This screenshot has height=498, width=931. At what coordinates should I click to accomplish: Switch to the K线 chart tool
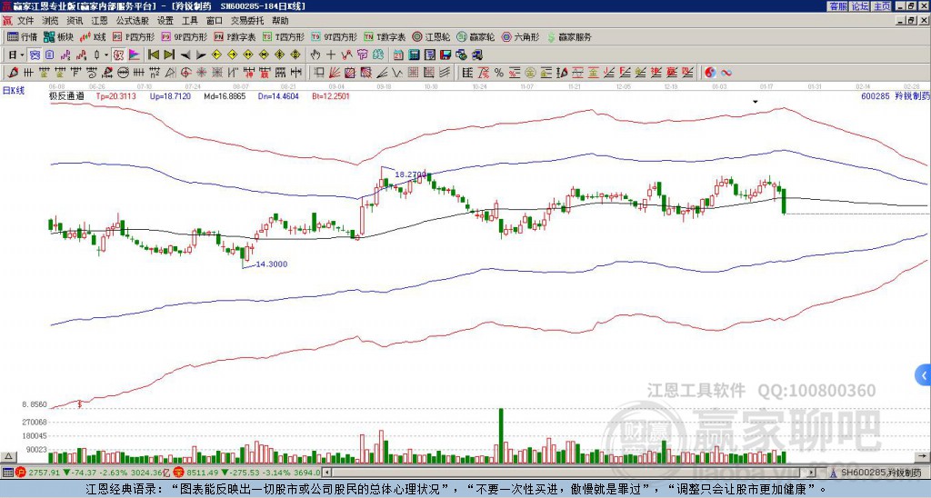tap(93, 36)
